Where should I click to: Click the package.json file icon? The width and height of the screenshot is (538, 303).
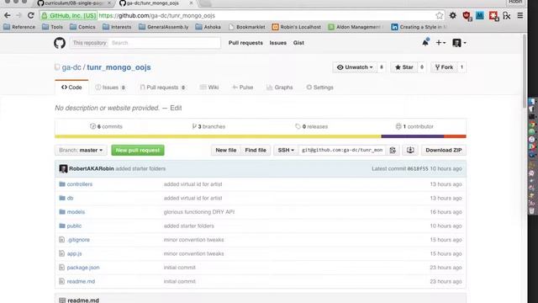coord(61,268)
